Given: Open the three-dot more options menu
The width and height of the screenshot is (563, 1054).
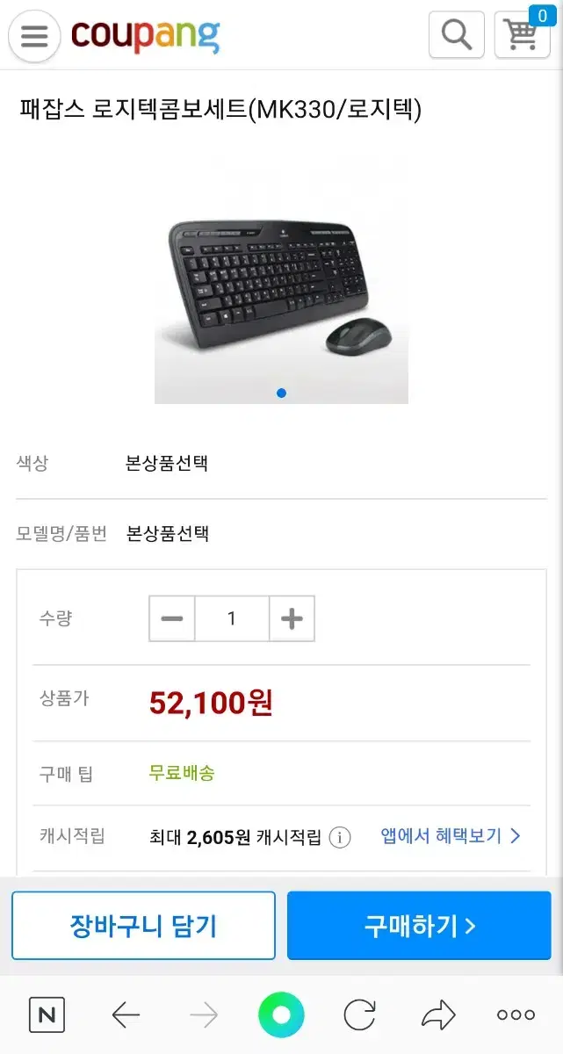Looking at the screenshot, I should [516, 1015].
